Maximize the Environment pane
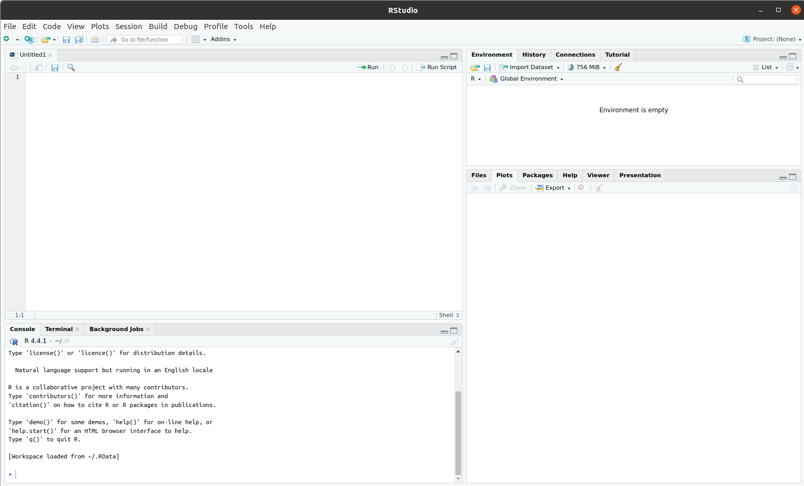Image resolution: width=804 pixels, height=486 pixels. coord(793,56)
